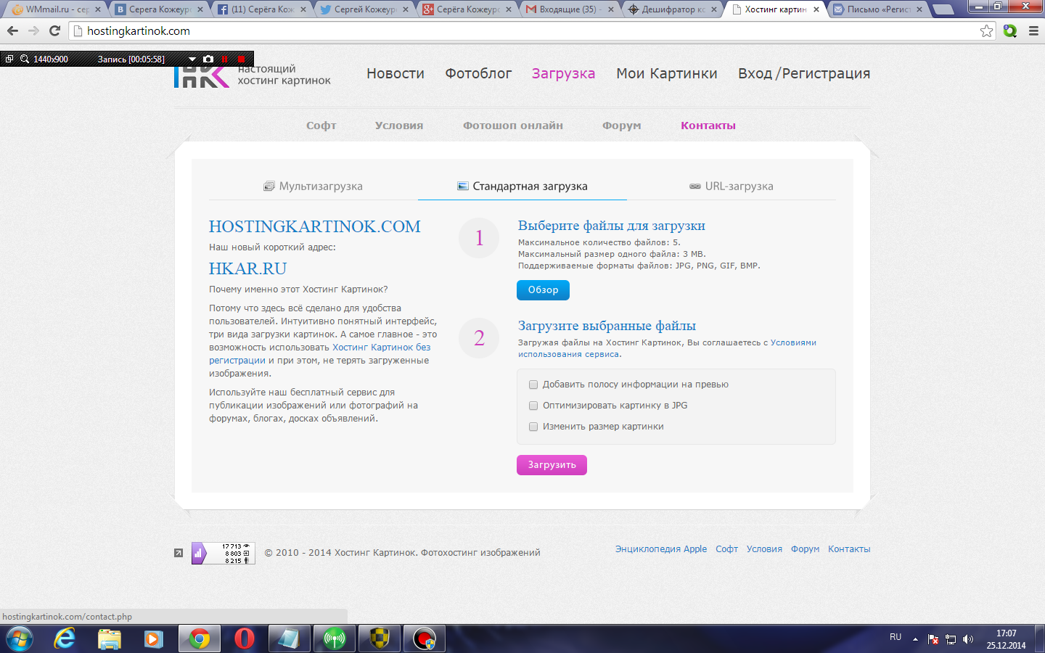Click Регистрация in the header menu

(x=826, y=73)
